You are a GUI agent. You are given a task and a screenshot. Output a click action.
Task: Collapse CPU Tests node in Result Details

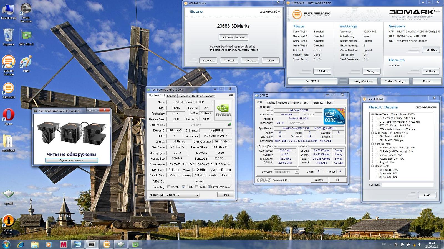[372, 133]
